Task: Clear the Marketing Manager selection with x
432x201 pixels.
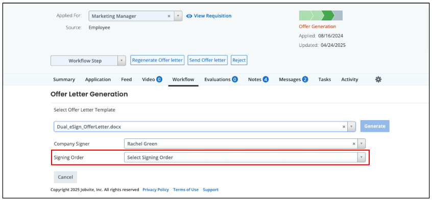Action: pyautogui.click(x=169, y=16)
